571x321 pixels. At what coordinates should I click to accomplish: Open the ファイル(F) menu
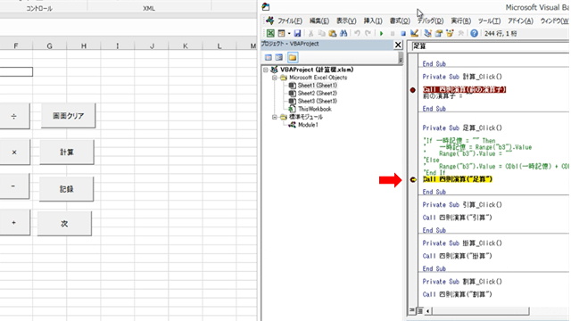tap(290, 21)
